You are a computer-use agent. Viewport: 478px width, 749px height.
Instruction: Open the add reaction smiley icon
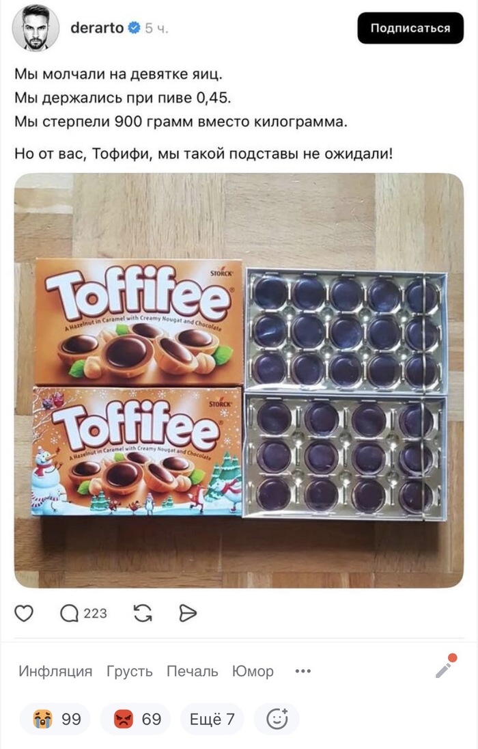277,718
